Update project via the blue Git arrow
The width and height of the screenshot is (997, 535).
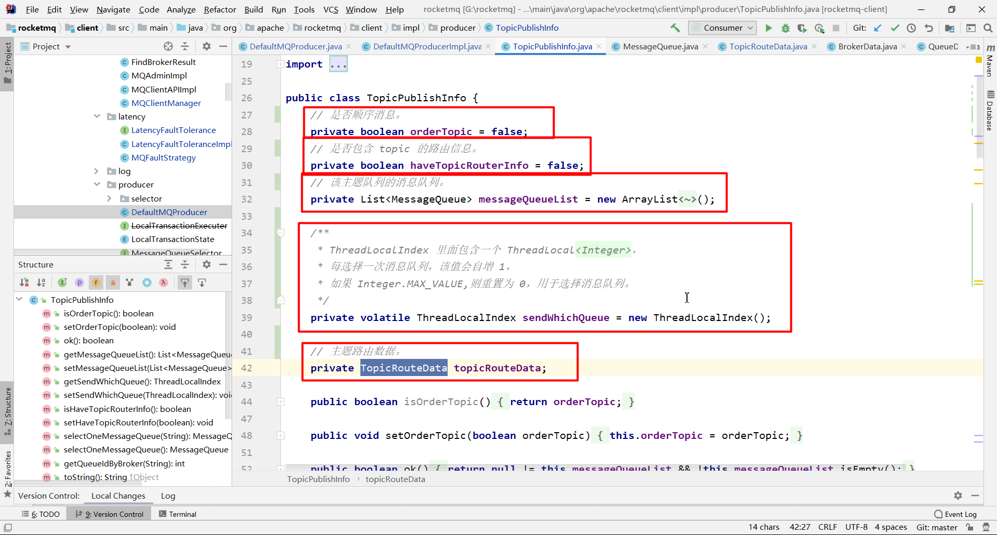pos(878,28)
